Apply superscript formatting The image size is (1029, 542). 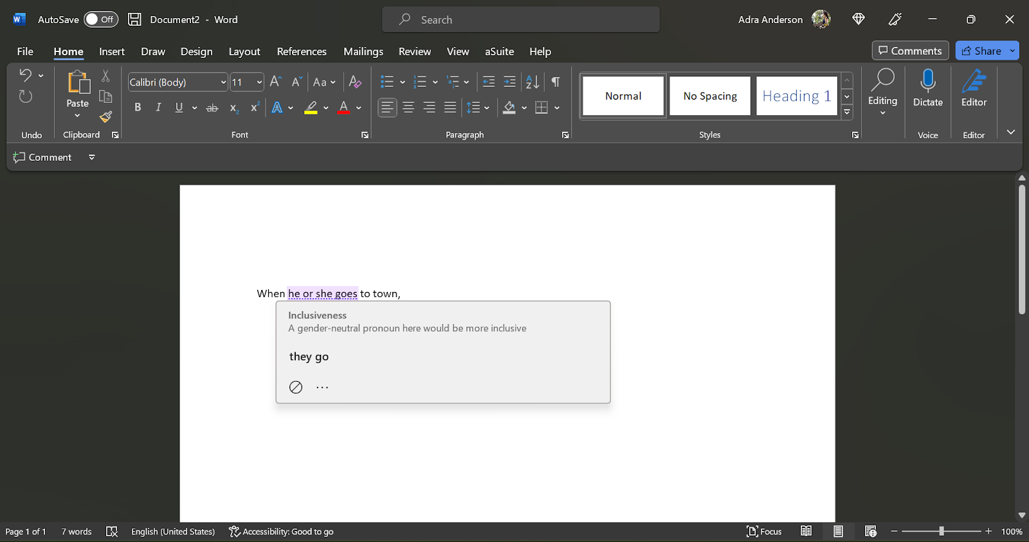click(255, 107)
